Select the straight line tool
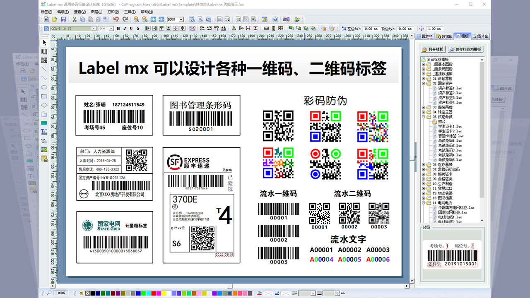This screenshot has width=530, height=298. click(44, 69)
